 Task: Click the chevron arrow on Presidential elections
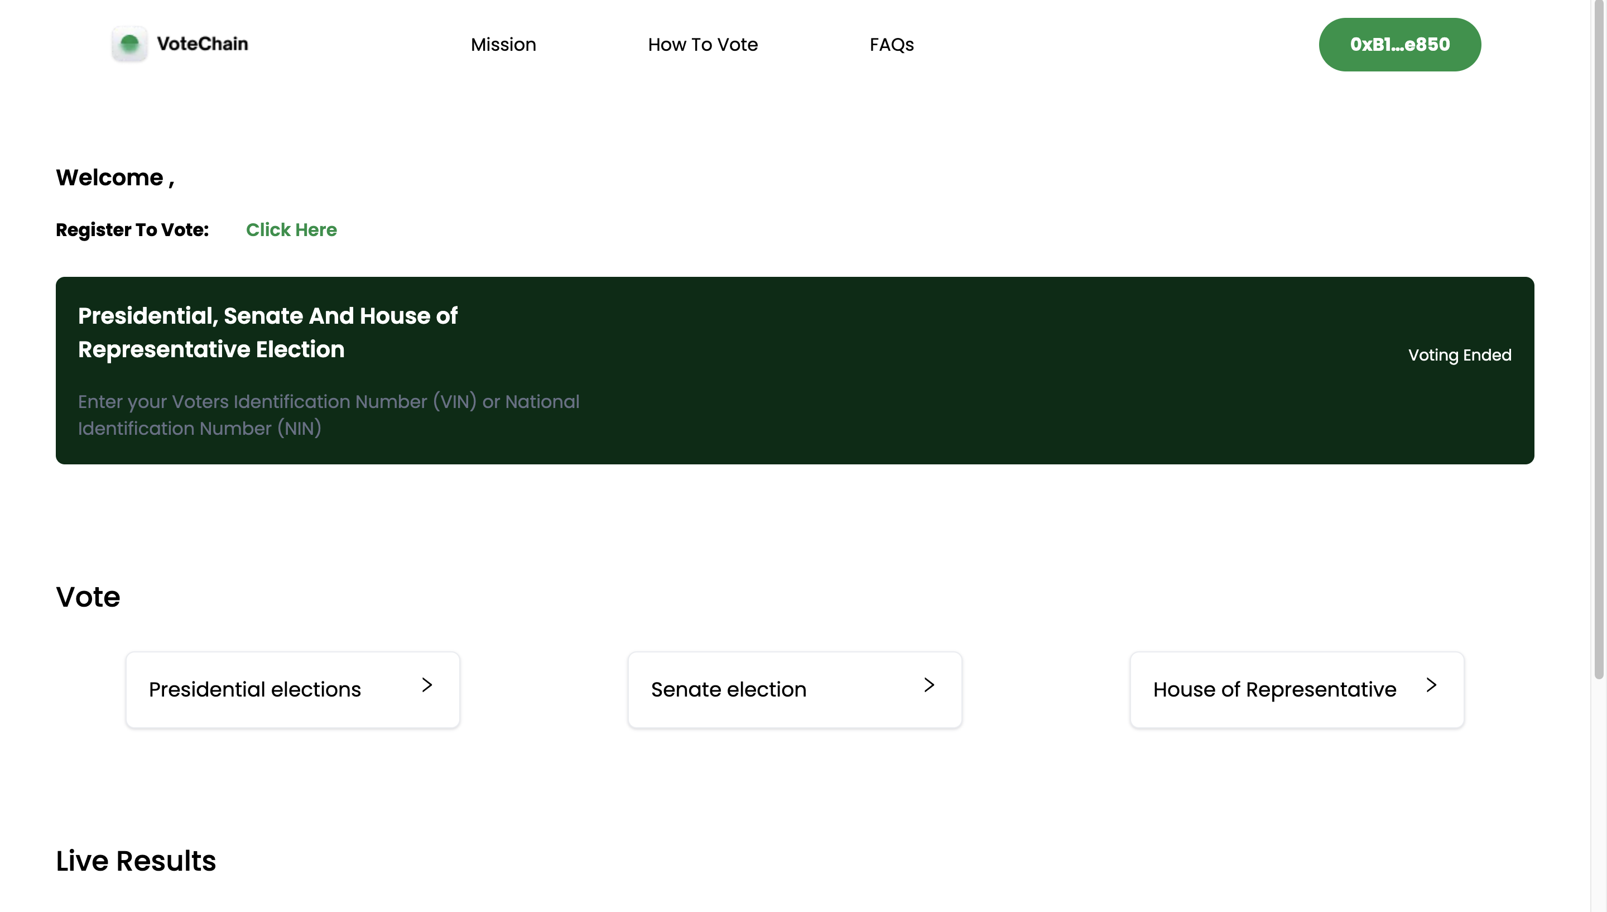pos(427,685)
